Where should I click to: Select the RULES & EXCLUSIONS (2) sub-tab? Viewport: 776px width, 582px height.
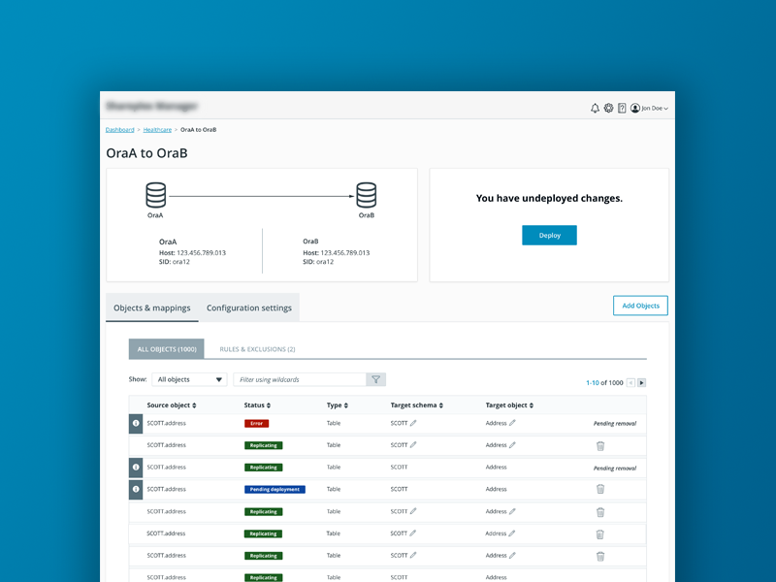[257, 349]
